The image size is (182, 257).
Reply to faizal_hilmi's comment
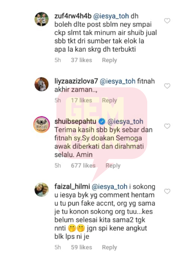[x=109, y=247]
